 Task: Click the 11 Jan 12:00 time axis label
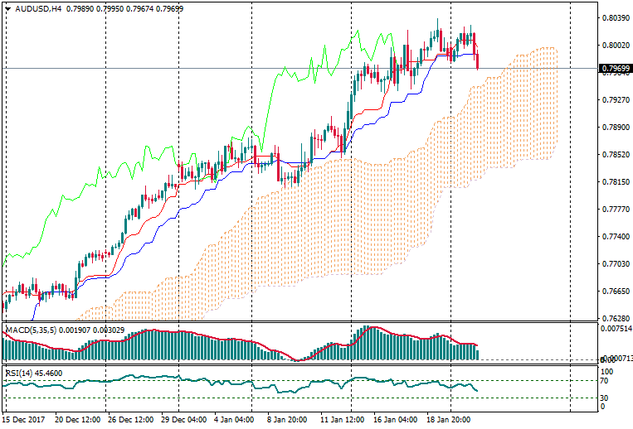341,420
